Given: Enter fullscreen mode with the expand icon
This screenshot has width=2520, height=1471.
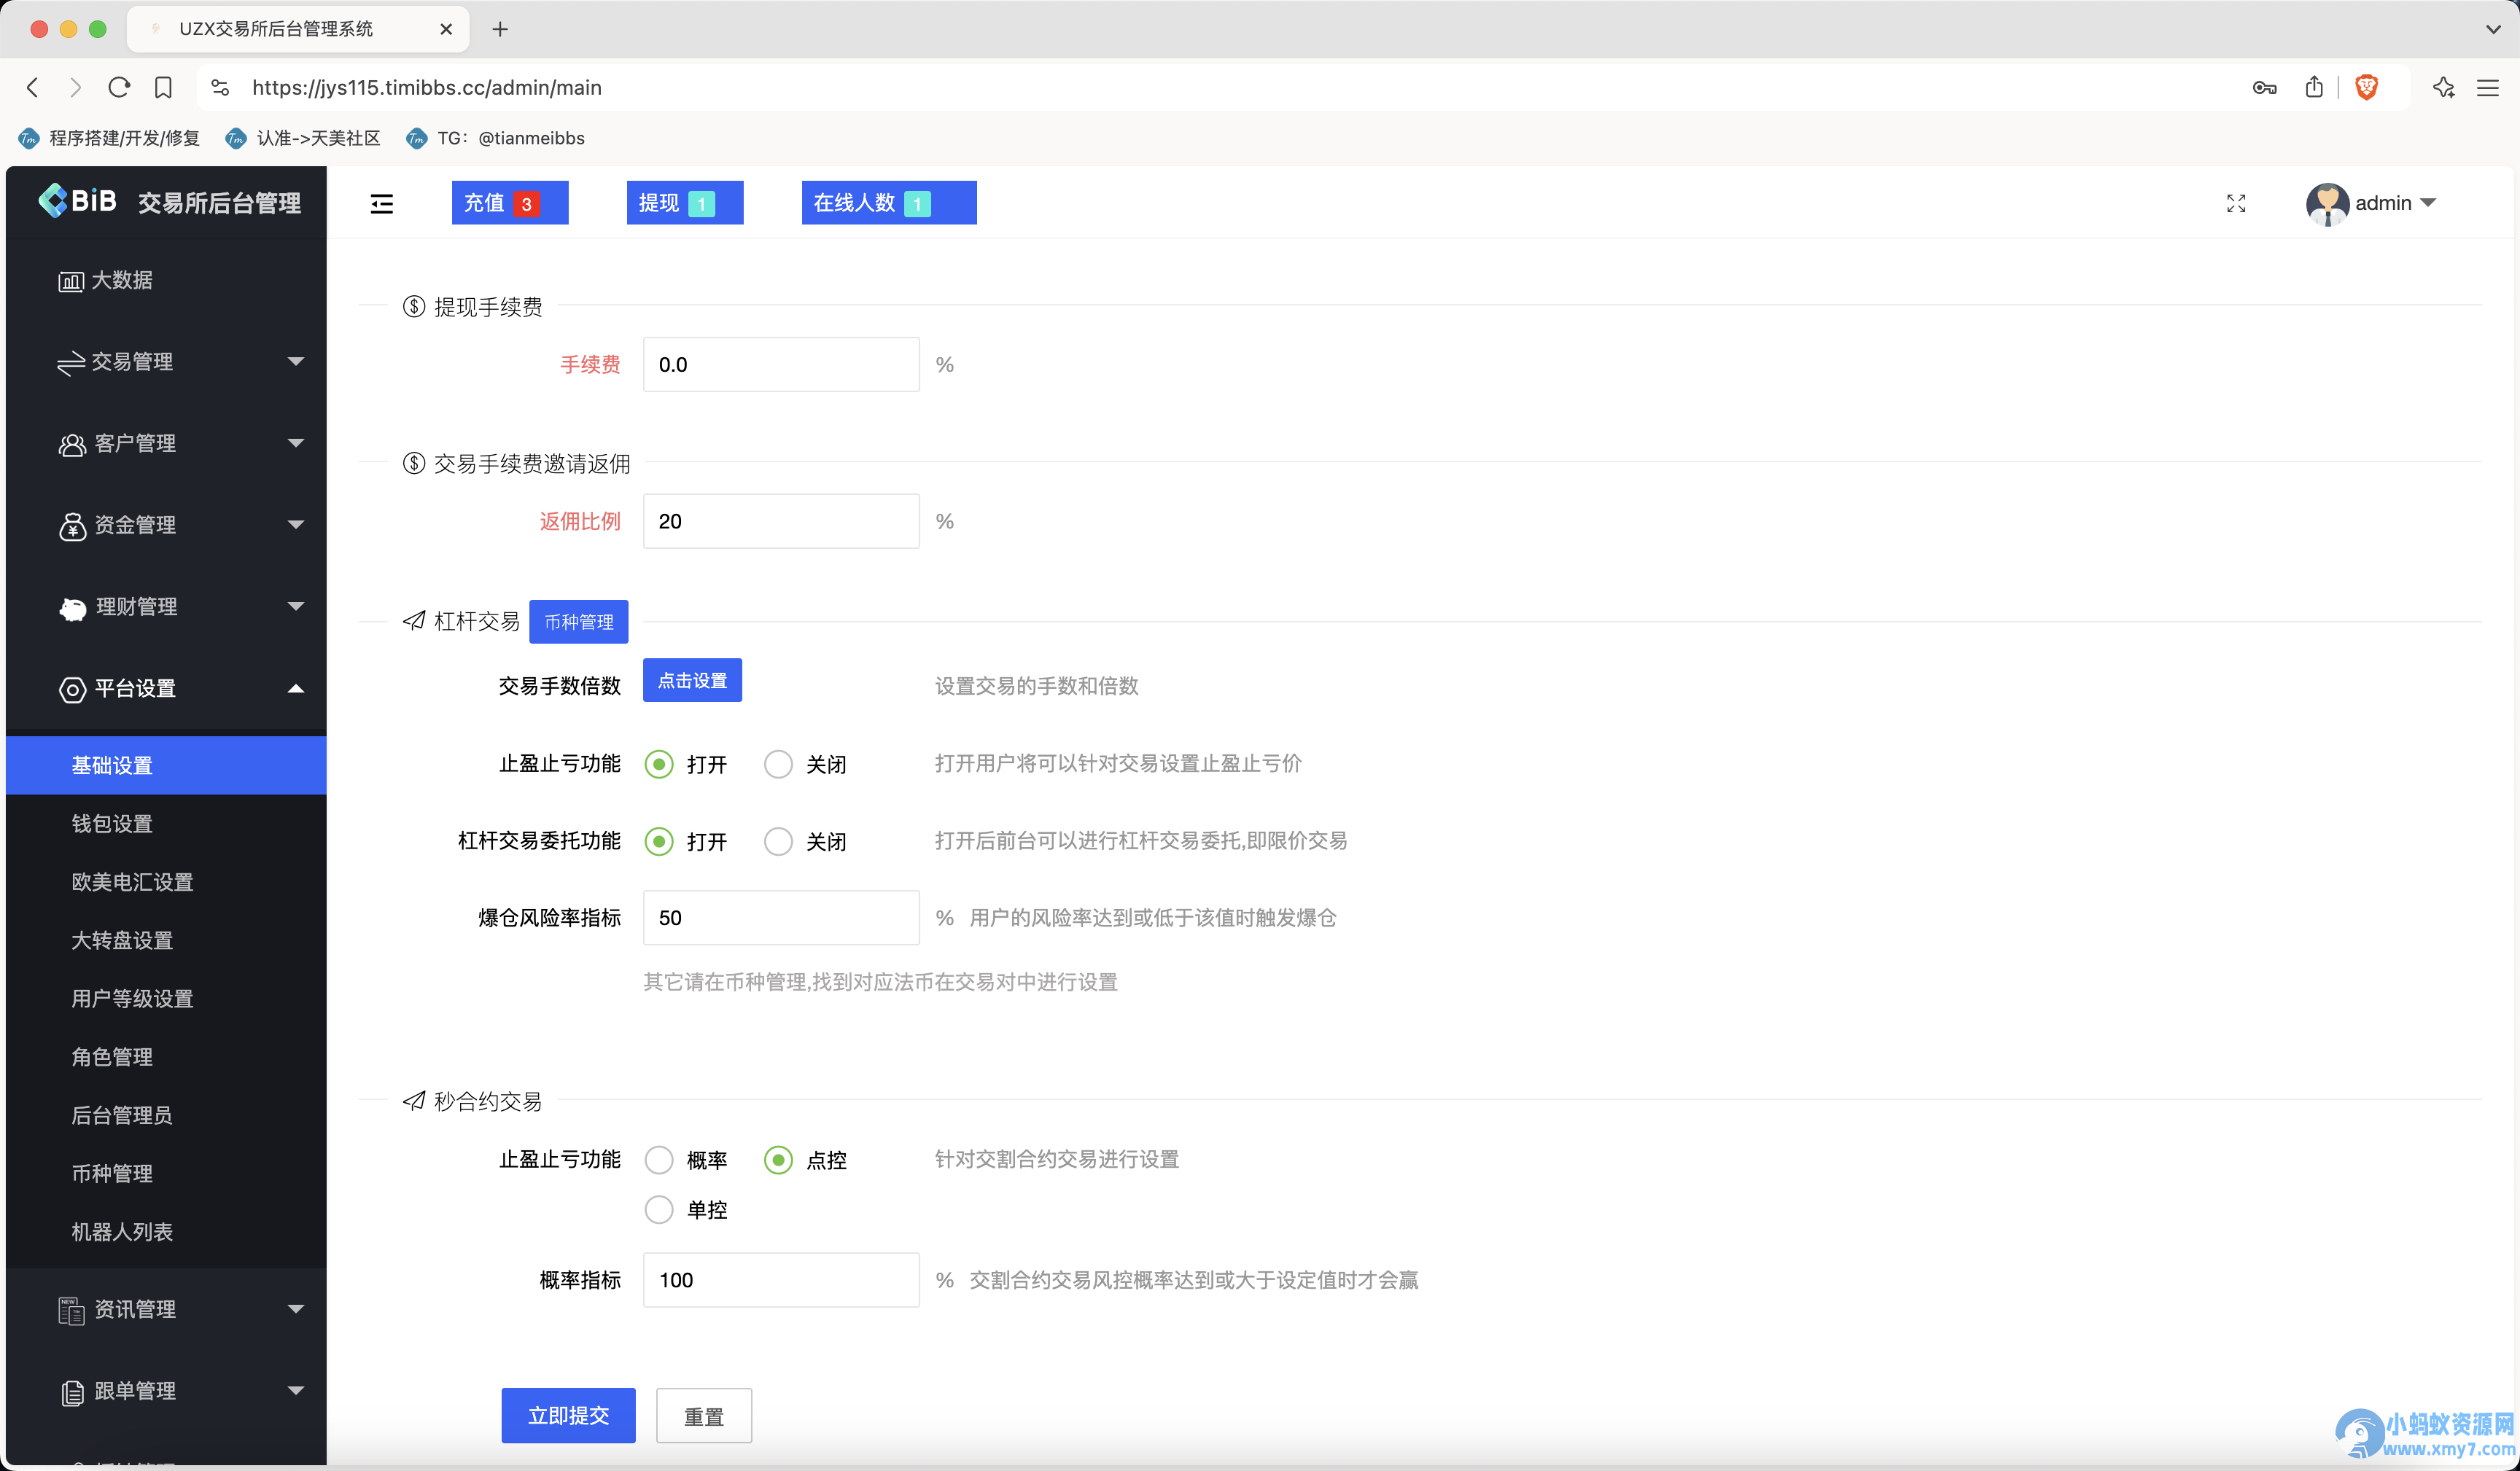Looking at the screenshot, I should [2236, 204].
